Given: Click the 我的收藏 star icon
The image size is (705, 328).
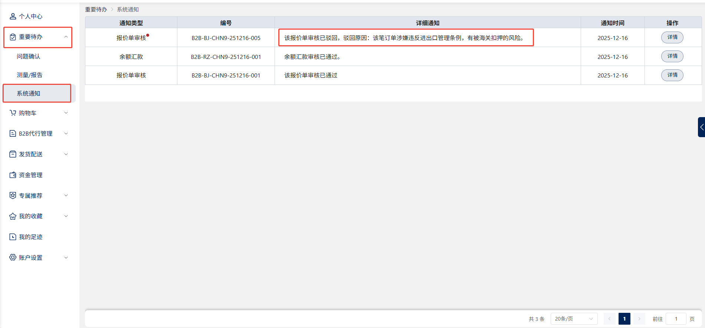Looking at the screenshot, I should click(13, 216).
